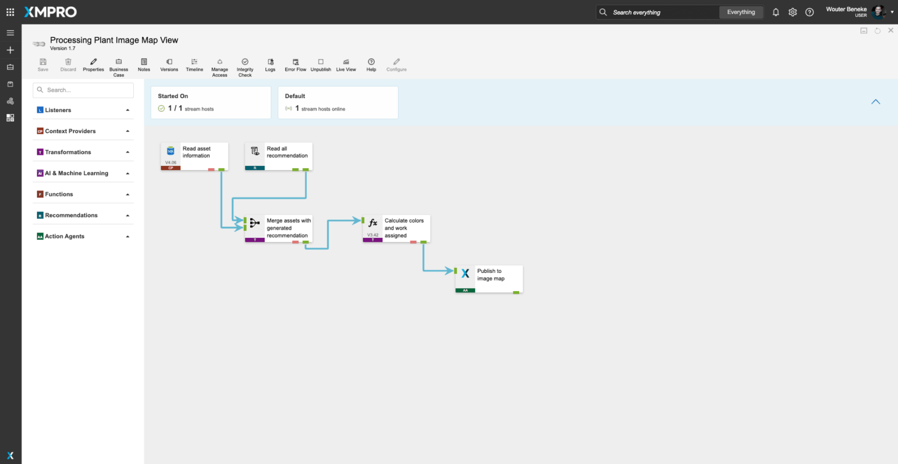Toggle the left hamburger menu
Screen dimensions: 898x464
click(10, 33)
